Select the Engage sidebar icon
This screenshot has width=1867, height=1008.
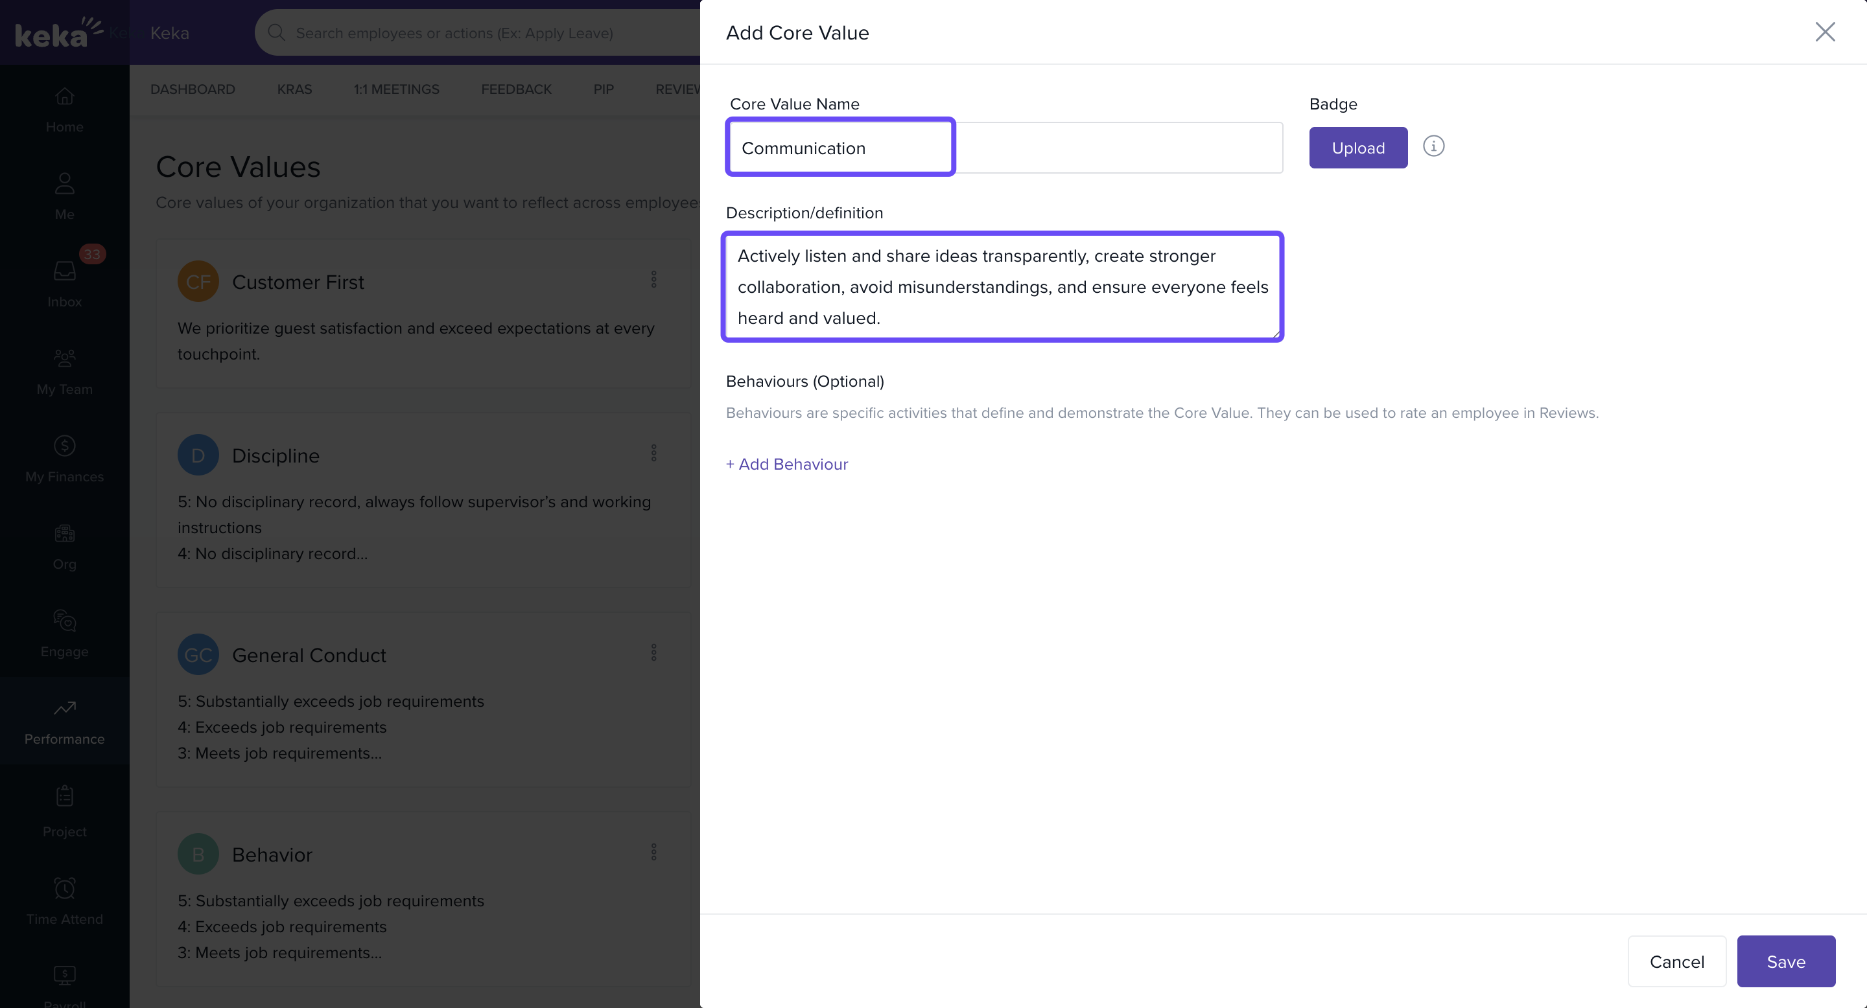[65, 634]
